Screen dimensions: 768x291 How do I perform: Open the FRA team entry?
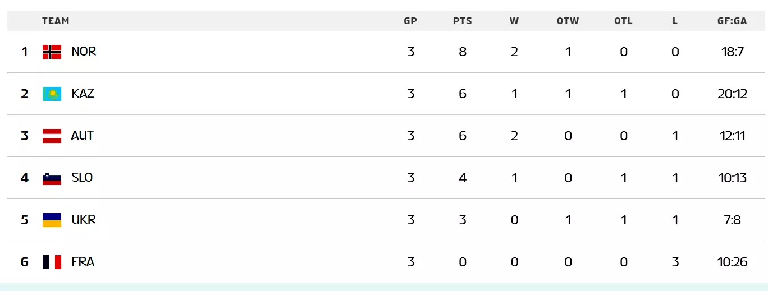tap(83, 262)
